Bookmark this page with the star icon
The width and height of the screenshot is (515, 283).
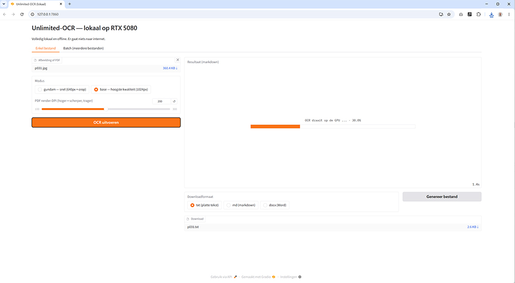[x=449, y=15]
